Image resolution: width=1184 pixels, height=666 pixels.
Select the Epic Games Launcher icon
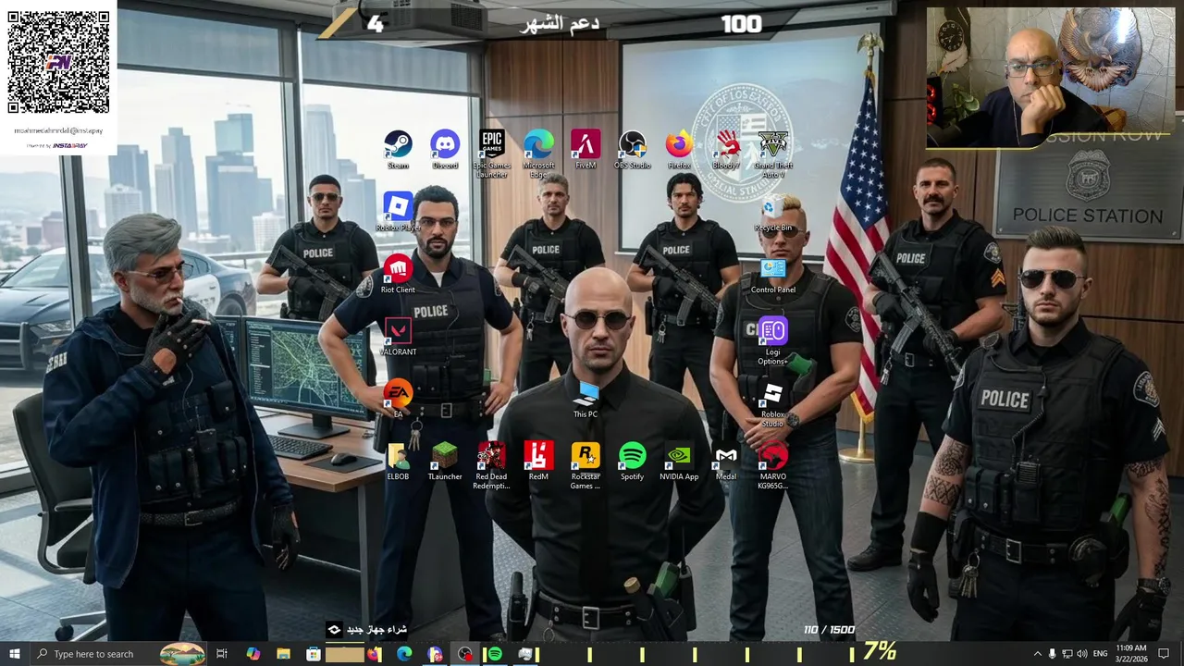coord(492,154)
